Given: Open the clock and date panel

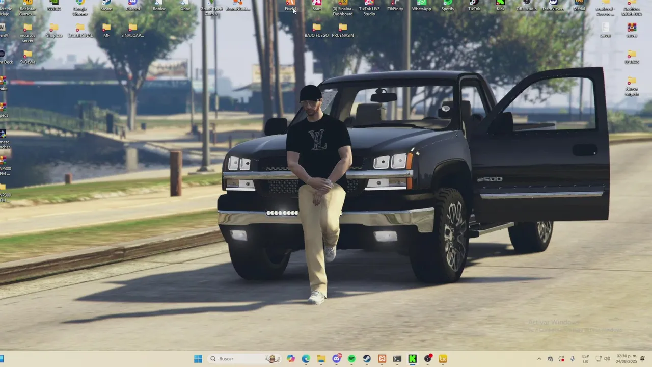Looking at the screenshot, I should [x=627, y=359].
